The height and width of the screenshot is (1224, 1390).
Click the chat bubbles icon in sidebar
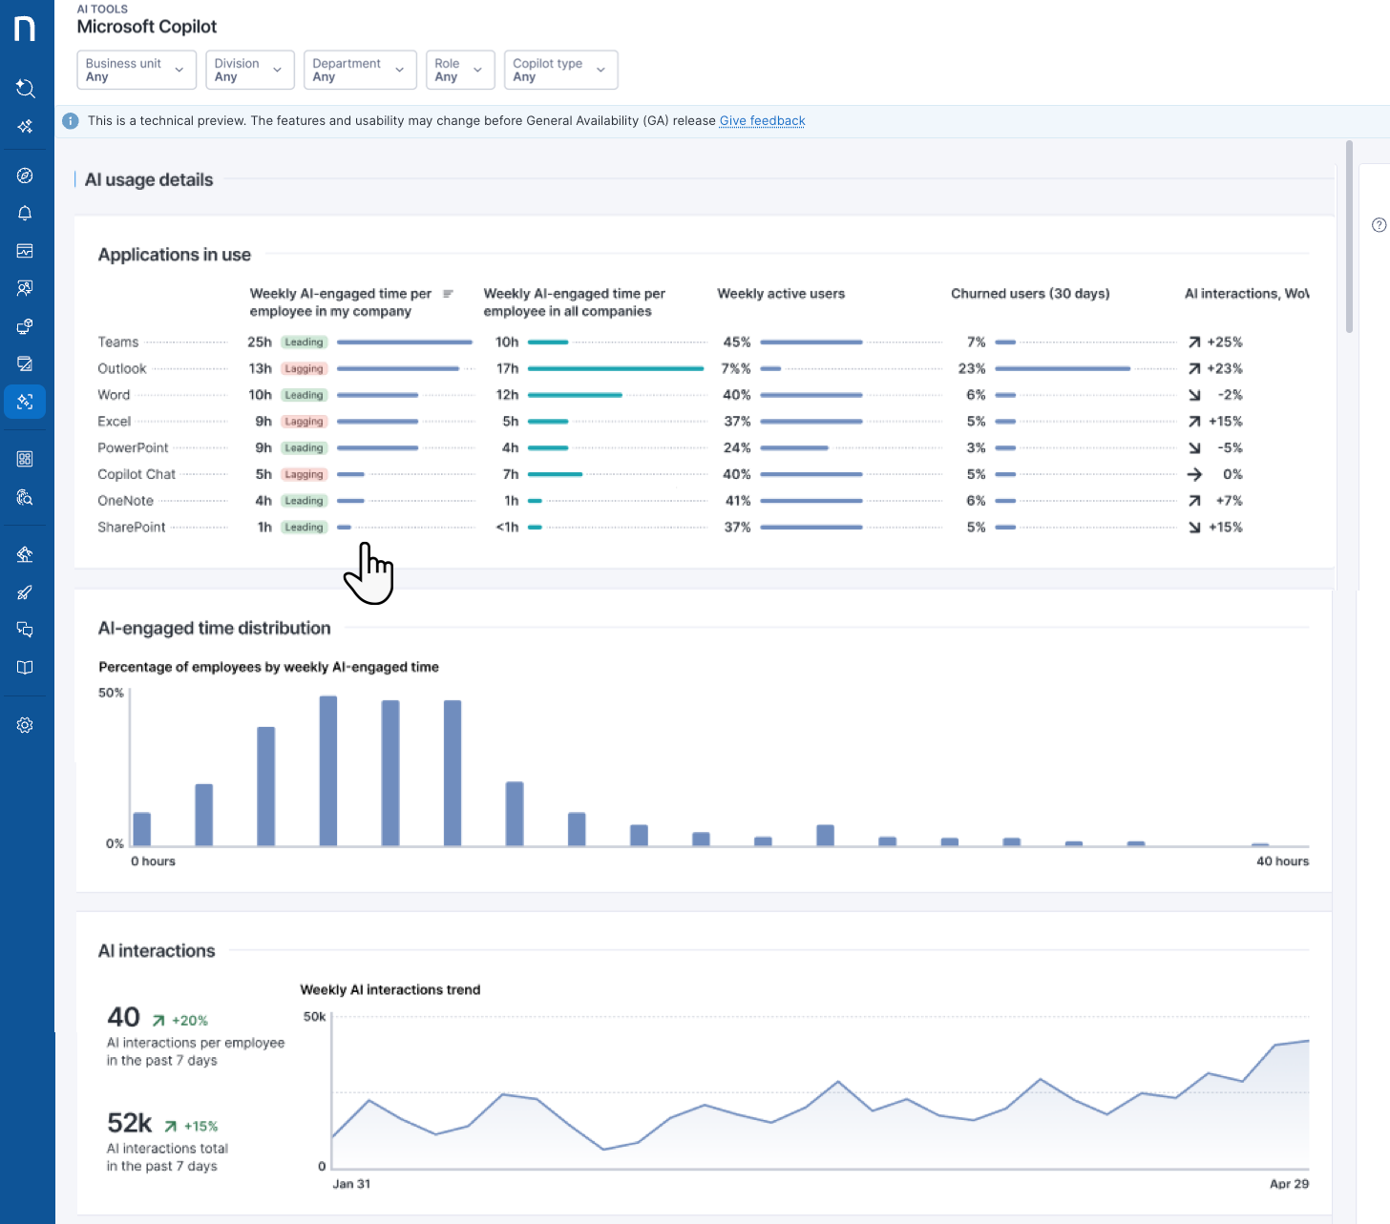26,630
